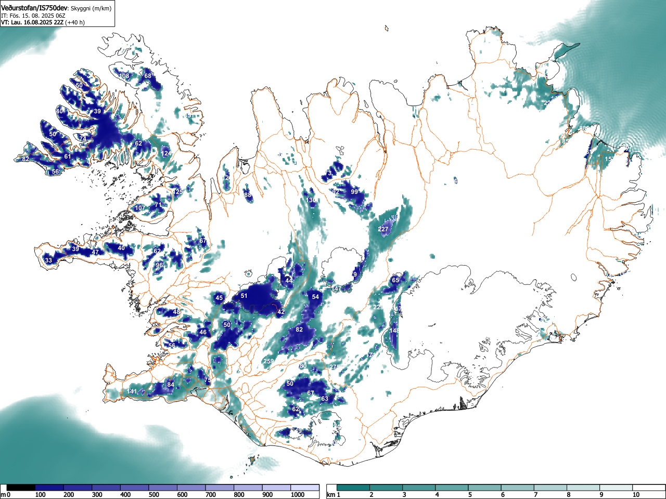Click the '124' visibility value on the map
Image resolution: width=666 pixels, height=499 pixels.
tap(166, 153)
